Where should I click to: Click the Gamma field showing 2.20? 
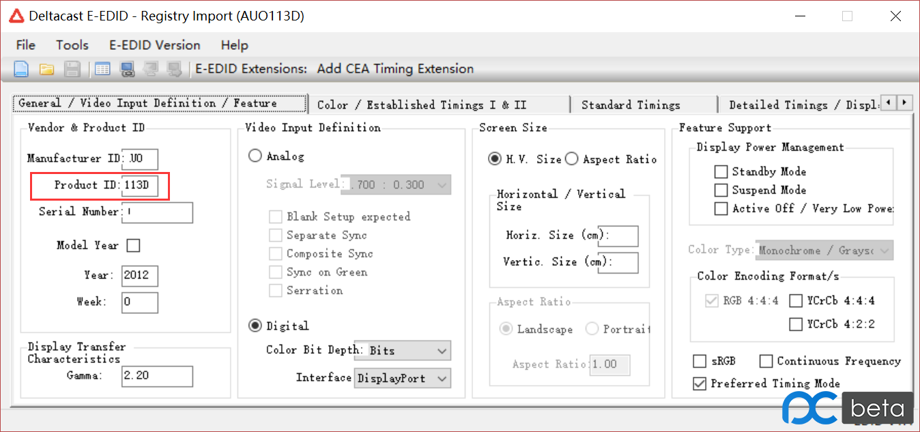tap(157, 376)
